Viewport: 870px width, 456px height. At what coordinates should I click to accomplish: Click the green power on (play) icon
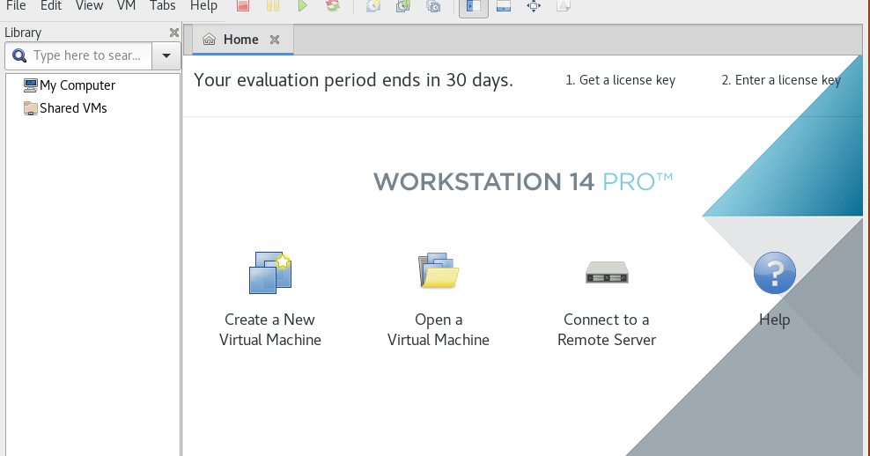[x=302, y=5]
